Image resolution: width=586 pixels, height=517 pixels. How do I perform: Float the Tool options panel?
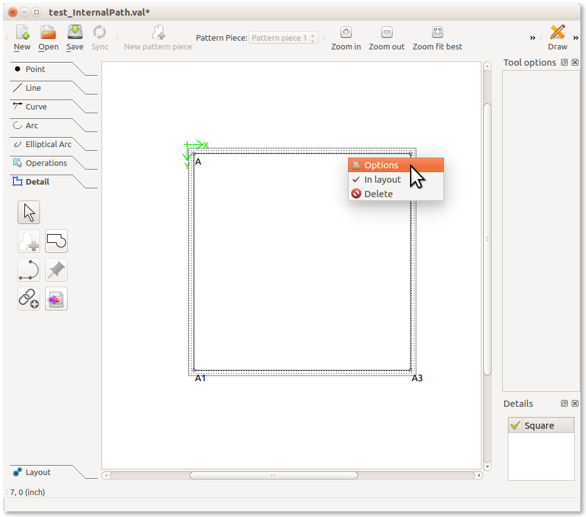click(564, 63)
